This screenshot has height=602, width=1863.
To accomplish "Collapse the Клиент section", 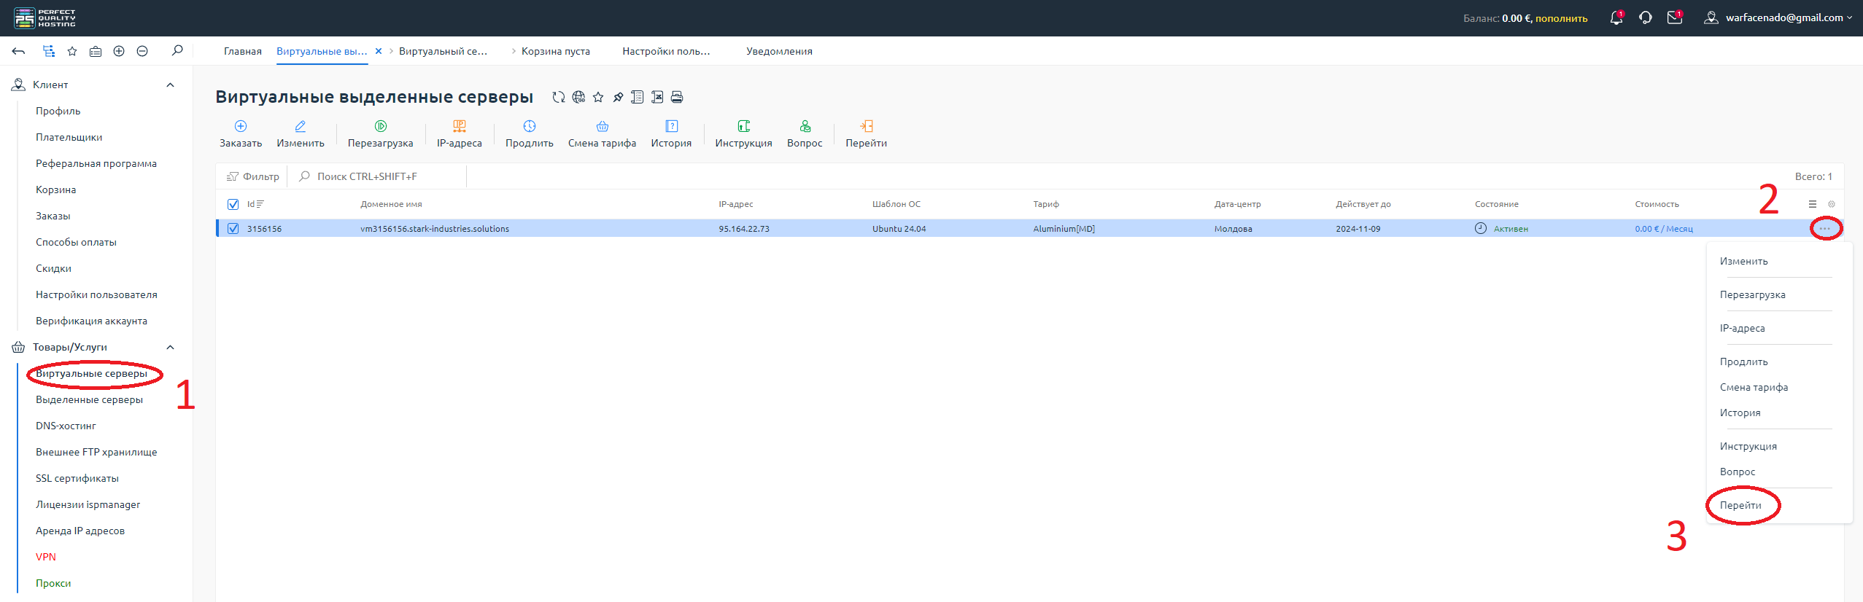I will [170, 85].
